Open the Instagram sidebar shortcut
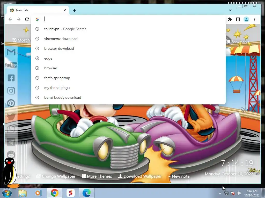265x198 pixels. [x=11, y=91]
